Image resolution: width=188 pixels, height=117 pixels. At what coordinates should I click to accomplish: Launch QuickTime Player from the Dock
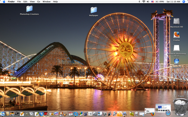(76, 114)
